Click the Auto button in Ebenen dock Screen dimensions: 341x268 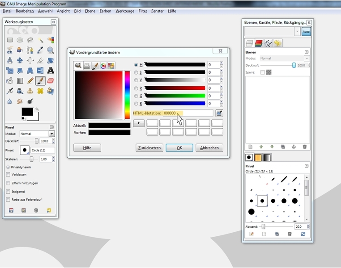click(306, 32)
